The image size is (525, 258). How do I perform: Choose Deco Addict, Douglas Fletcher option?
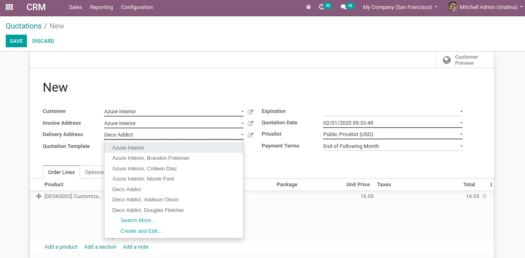click(174, 210)
